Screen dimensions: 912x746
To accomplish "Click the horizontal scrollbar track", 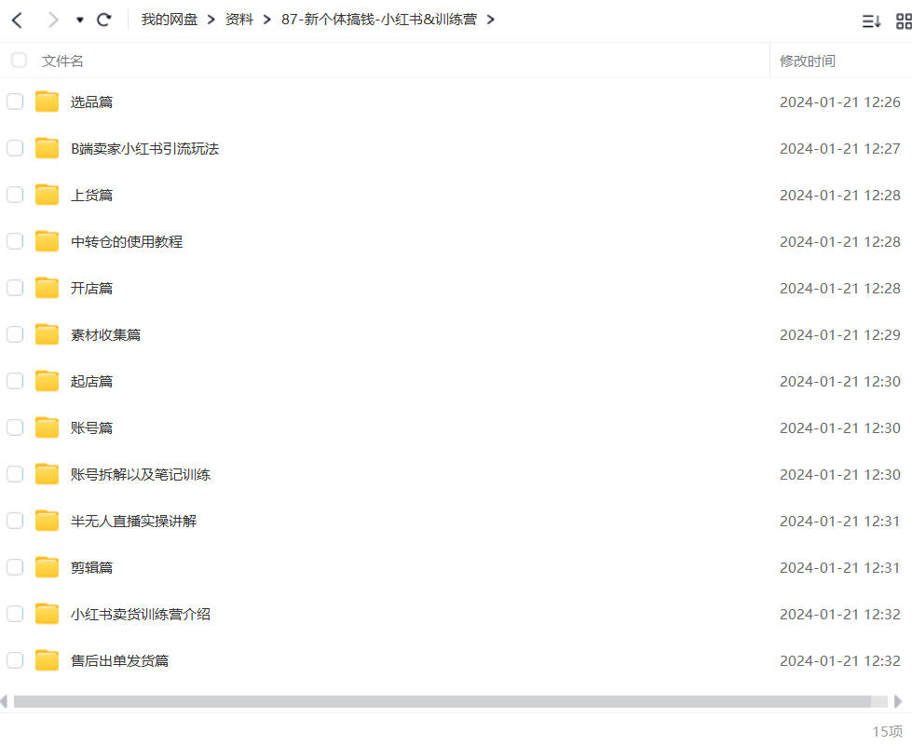I will [451, 701].
